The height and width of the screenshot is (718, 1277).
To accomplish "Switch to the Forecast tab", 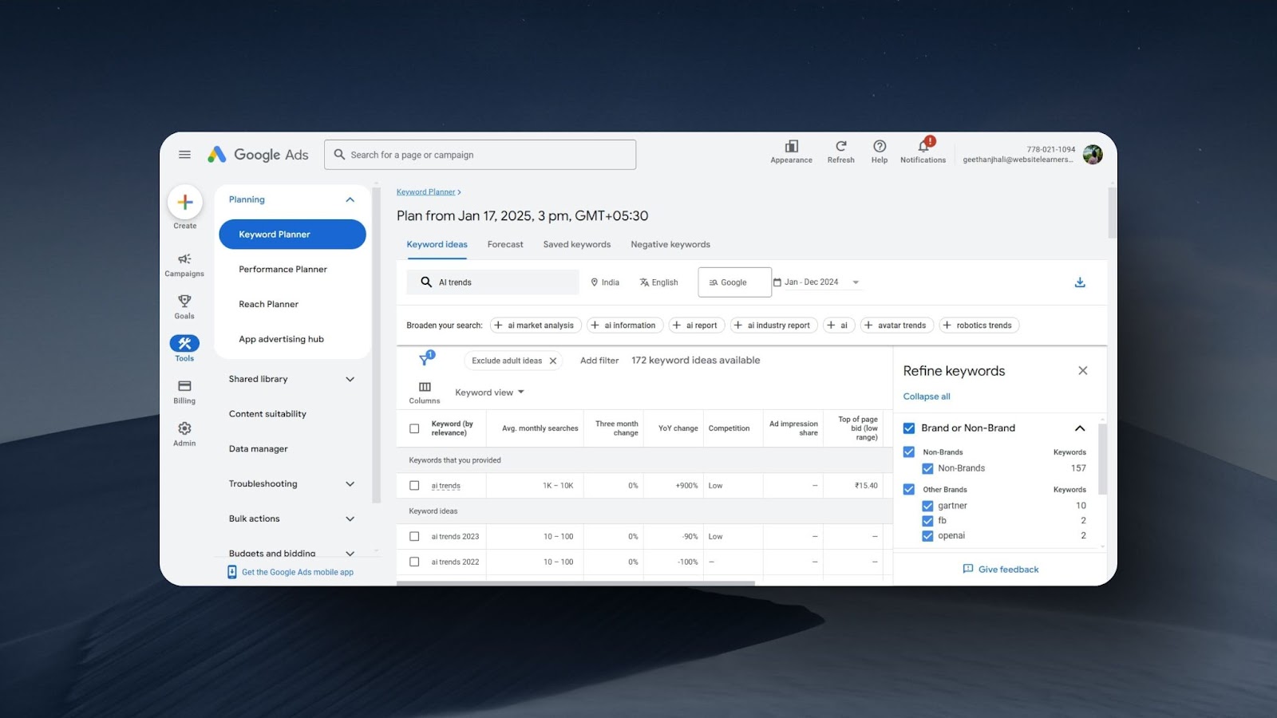I will 505,245.
